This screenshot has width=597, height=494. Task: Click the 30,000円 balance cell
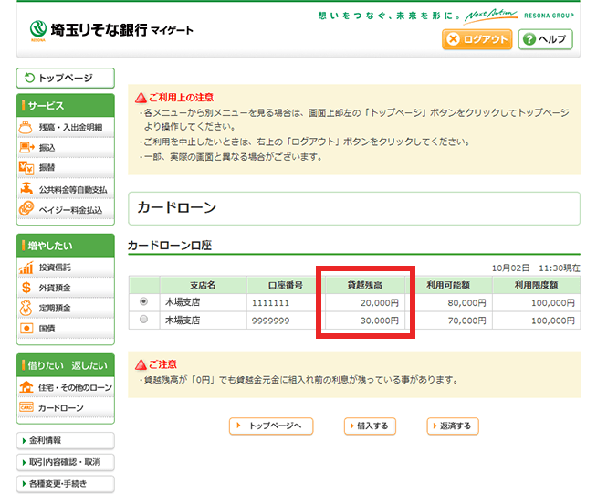tap(365, 321)
